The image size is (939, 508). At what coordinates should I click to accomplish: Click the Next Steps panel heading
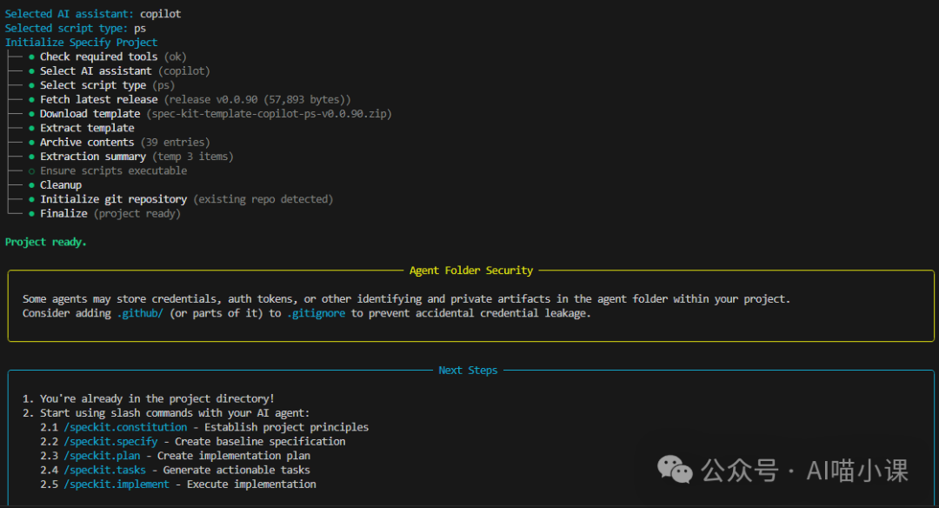(468, 371)
